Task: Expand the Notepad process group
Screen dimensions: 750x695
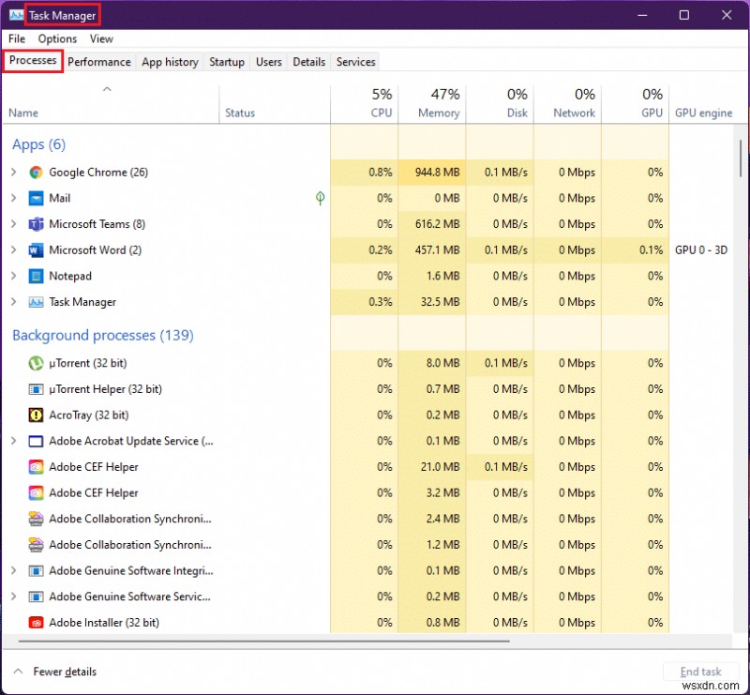Action: (14, 276)
